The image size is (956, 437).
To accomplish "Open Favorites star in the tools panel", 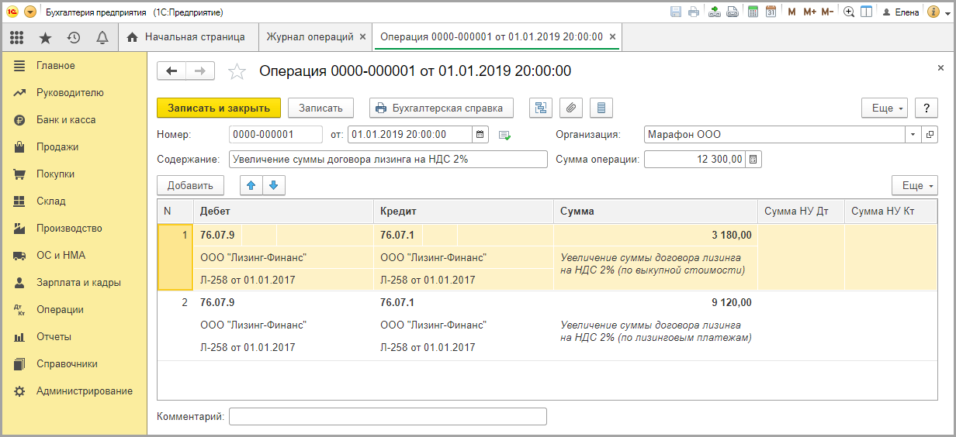I will pyautogui.click(x=45, y=37).
